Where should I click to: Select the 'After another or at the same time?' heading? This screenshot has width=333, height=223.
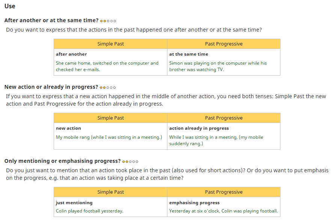tap(51, 20)
